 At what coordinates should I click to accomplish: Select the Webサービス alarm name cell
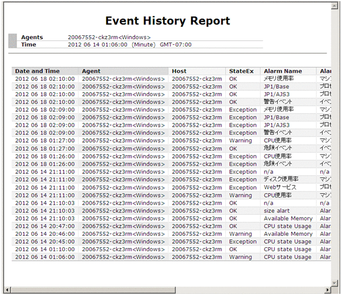279,188
